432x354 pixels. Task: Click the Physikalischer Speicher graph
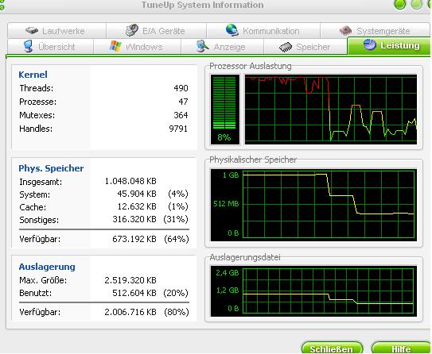point(313,205)
